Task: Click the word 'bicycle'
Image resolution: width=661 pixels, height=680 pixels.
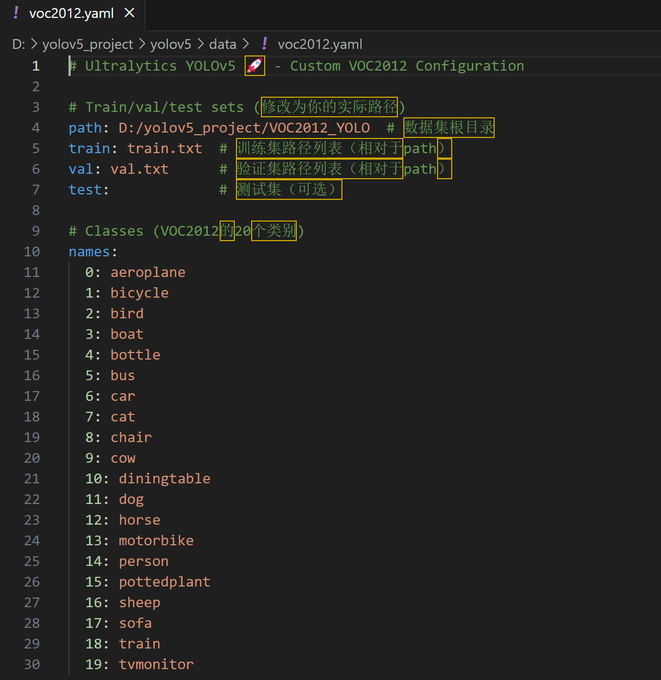Action: coord(139,293)
